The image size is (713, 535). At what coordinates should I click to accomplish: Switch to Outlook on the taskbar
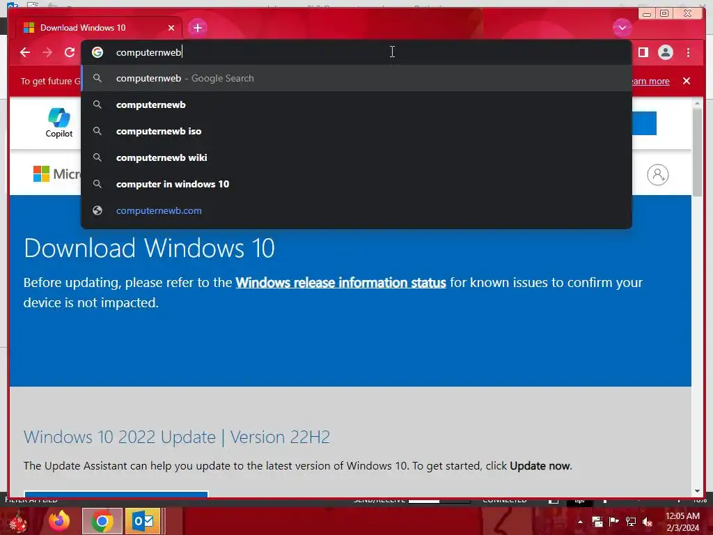point(143,521)
